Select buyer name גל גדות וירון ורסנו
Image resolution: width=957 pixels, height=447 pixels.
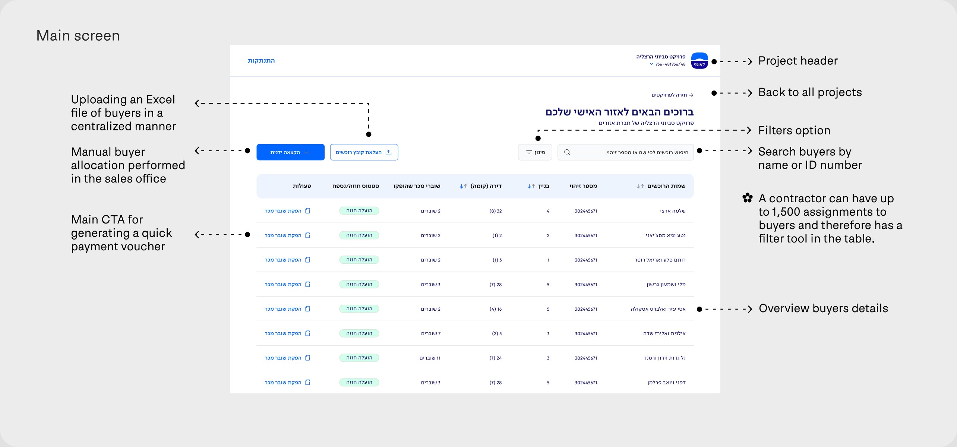tap(665, 358)
